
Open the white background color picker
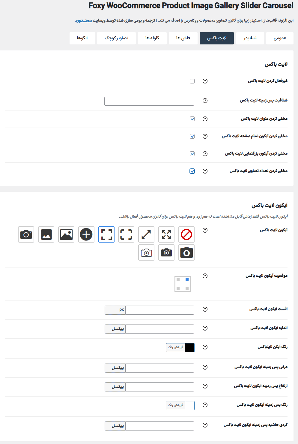(180, 405)
